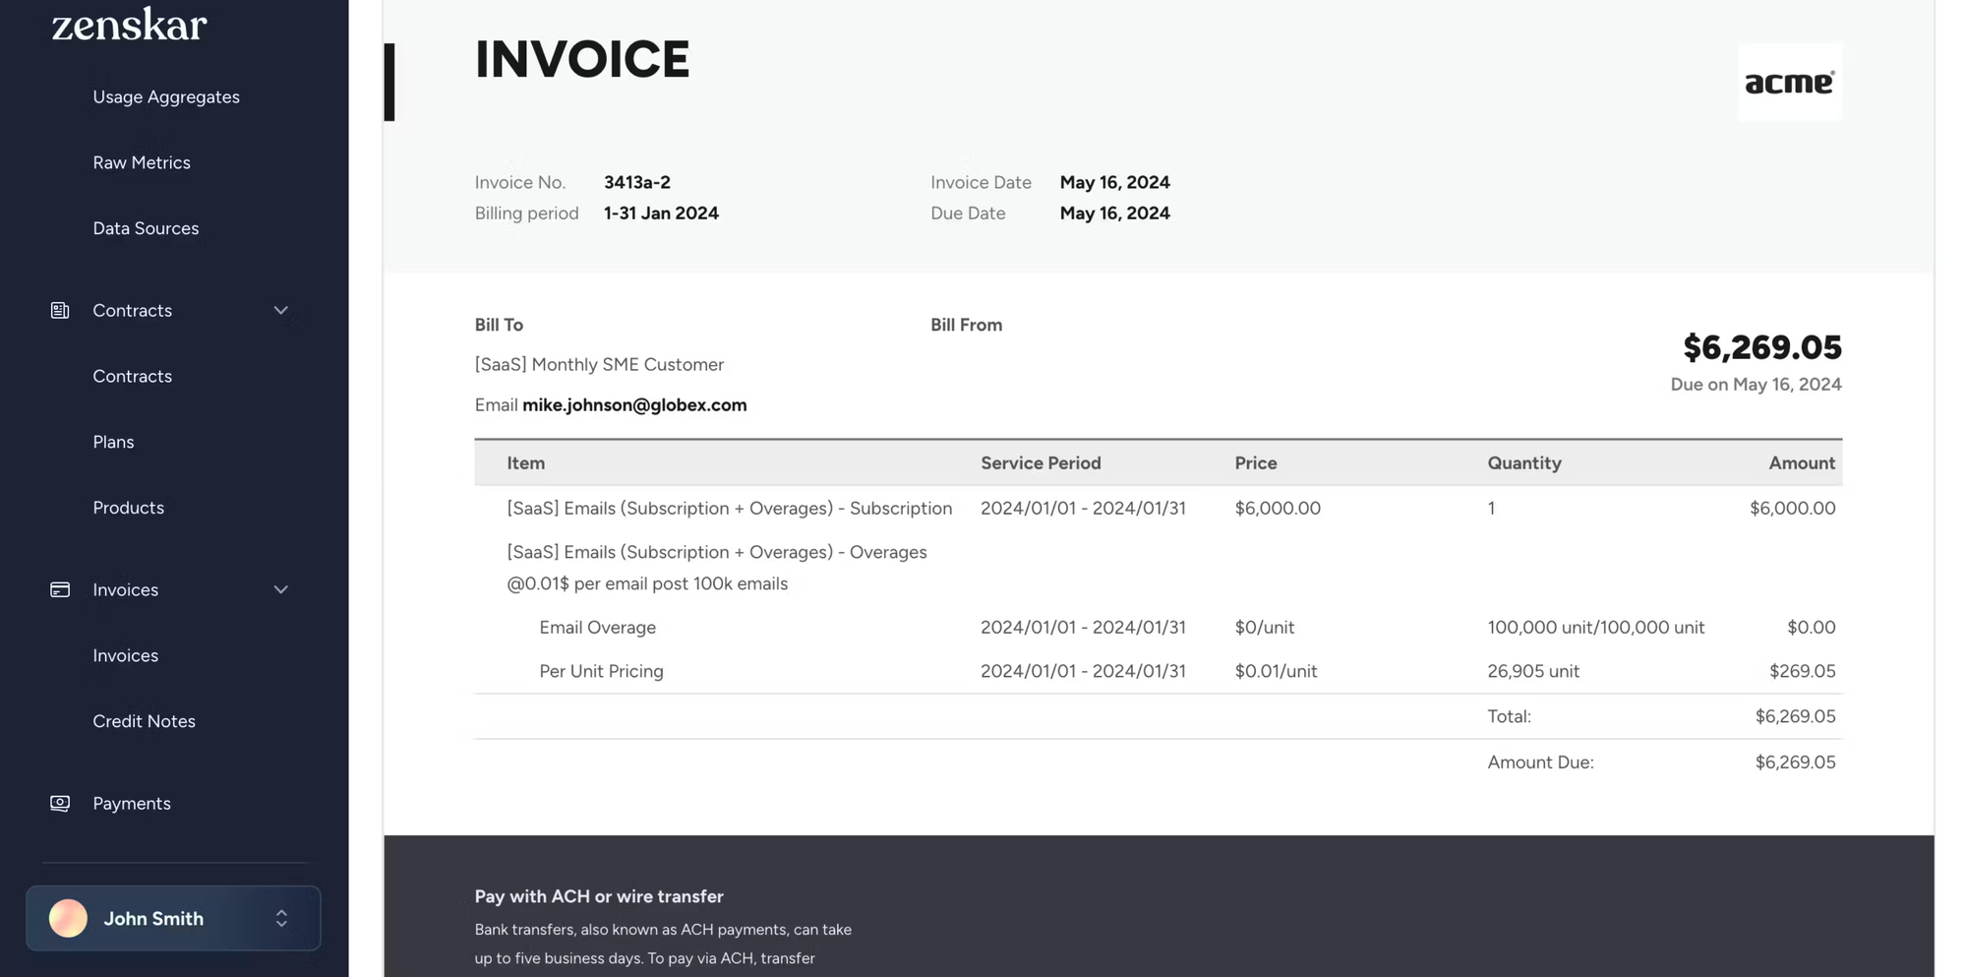Open the Products page
Screen dimensions: 1967x977
point(128,508)
